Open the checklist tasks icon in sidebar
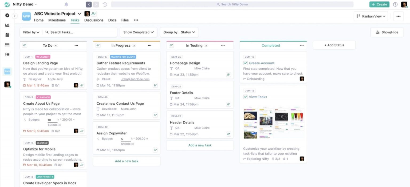The height and width of the screenshot is (187, 410). [x=7, y=54]
